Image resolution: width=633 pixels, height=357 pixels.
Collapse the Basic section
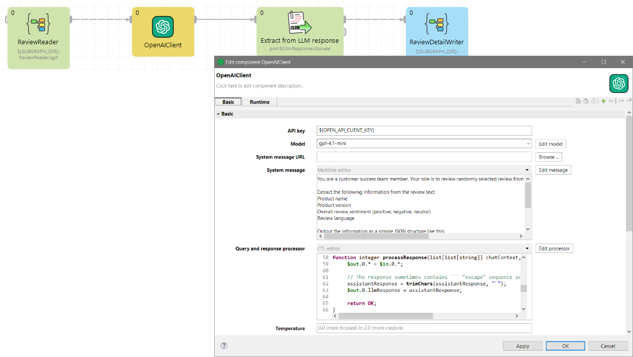(218, 114)
